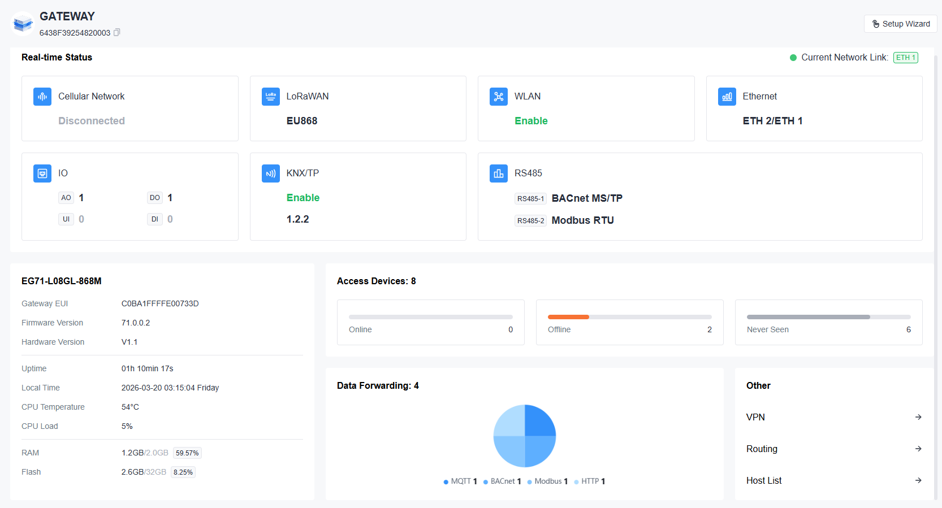Click the RS485 icon

[498, 173]
